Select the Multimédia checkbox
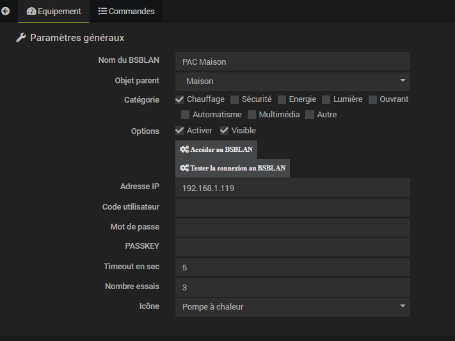 (252, 115)
